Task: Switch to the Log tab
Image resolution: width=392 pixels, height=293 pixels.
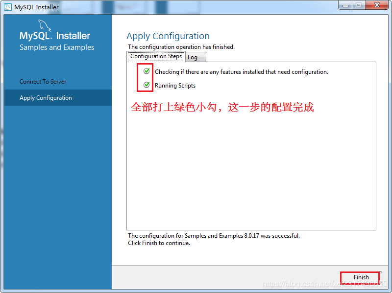Action: click(196, 57)
